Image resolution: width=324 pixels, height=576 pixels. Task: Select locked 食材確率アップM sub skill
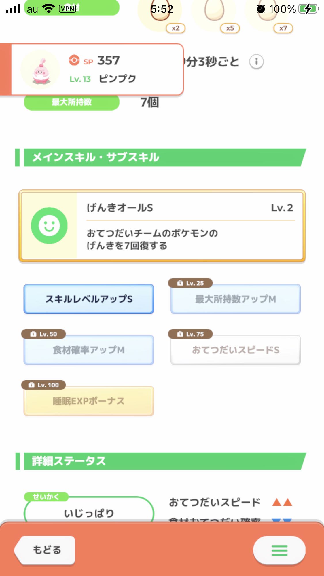click(89, 350)
